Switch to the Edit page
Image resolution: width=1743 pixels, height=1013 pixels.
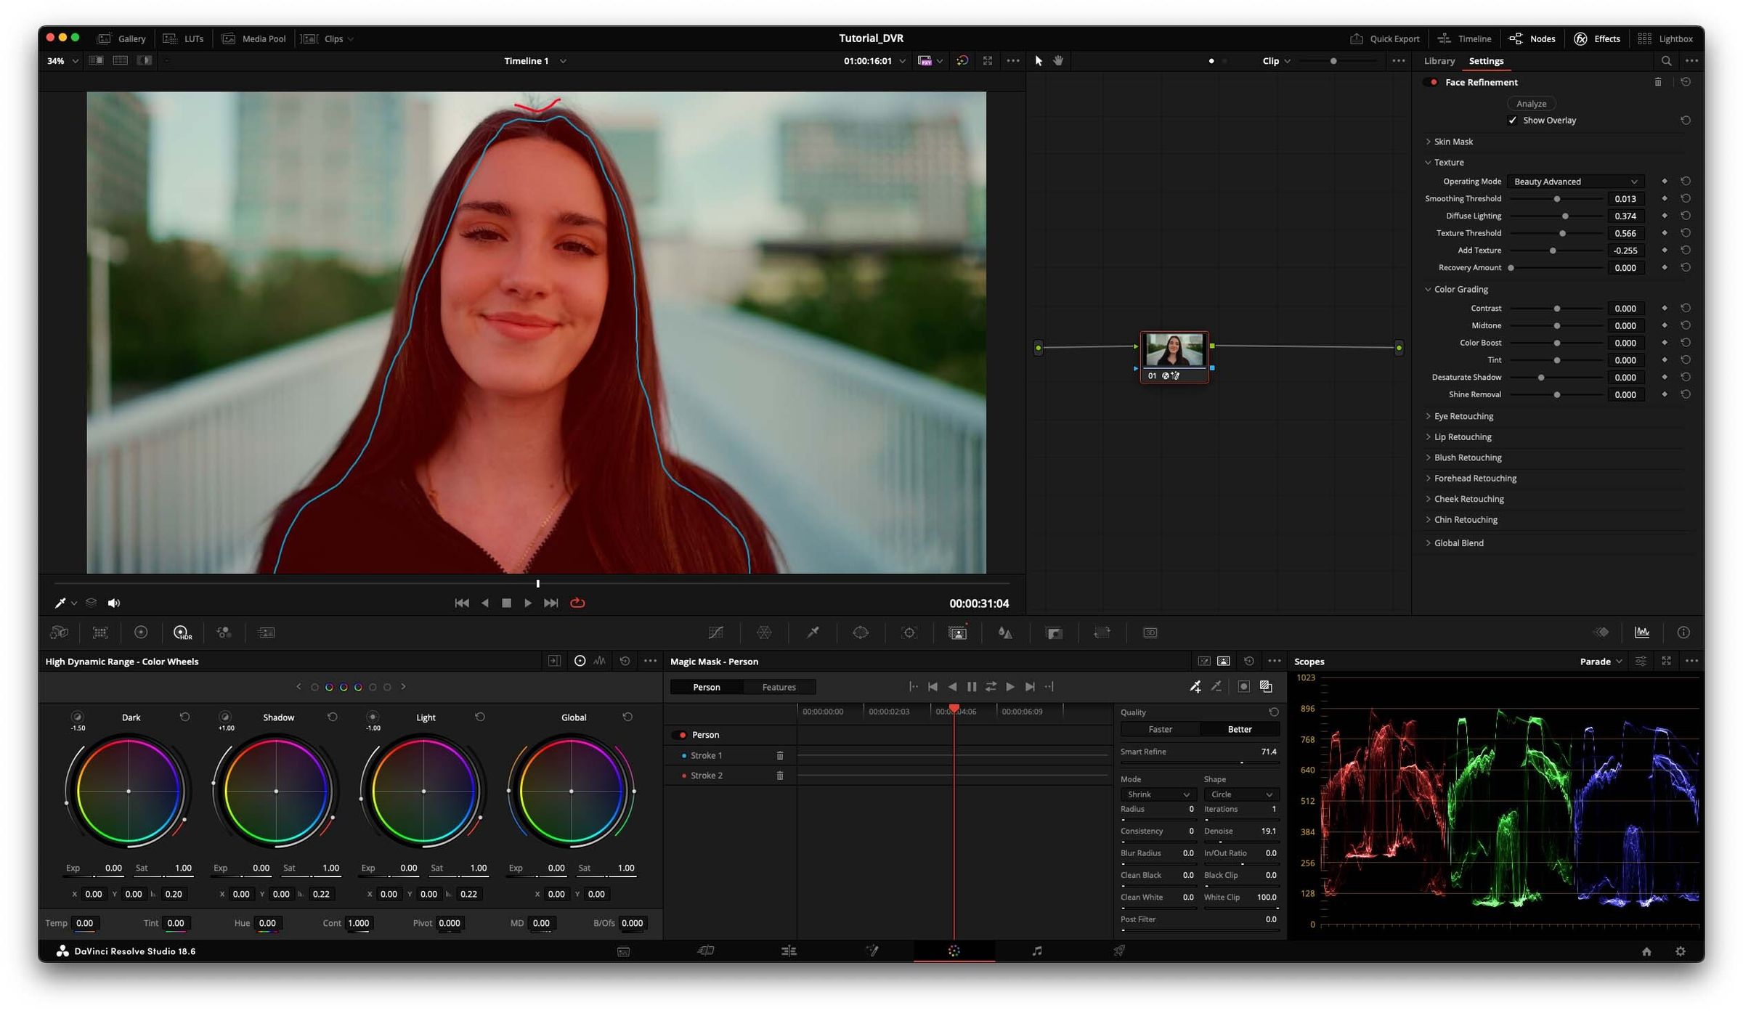(x=788, y=951)
